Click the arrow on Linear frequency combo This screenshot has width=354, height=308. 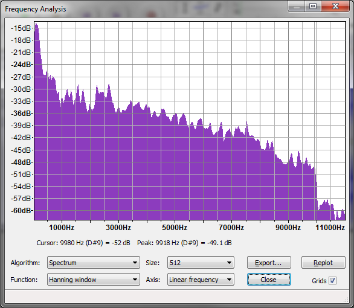coord(229,280)
